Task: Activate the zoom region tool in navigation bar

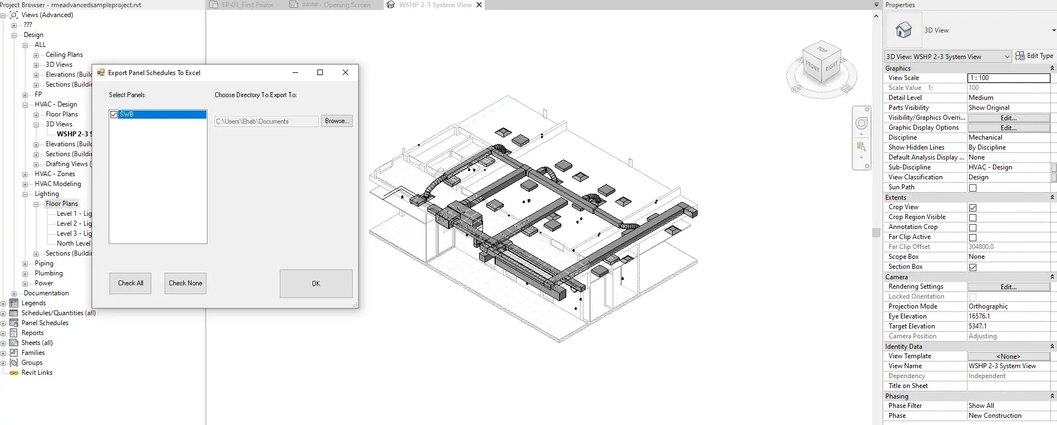Action: pyautogui.click(x=861, y=147)
